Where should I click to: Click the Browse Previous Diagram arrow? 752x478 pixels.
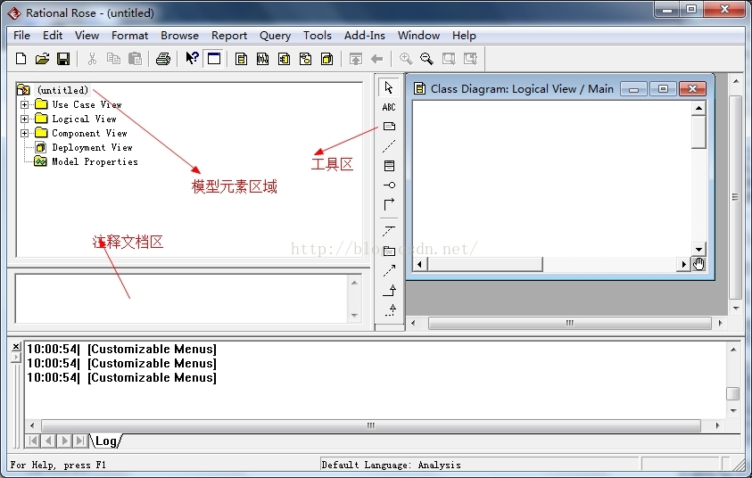pyautogui.click(x=377, y=59)
